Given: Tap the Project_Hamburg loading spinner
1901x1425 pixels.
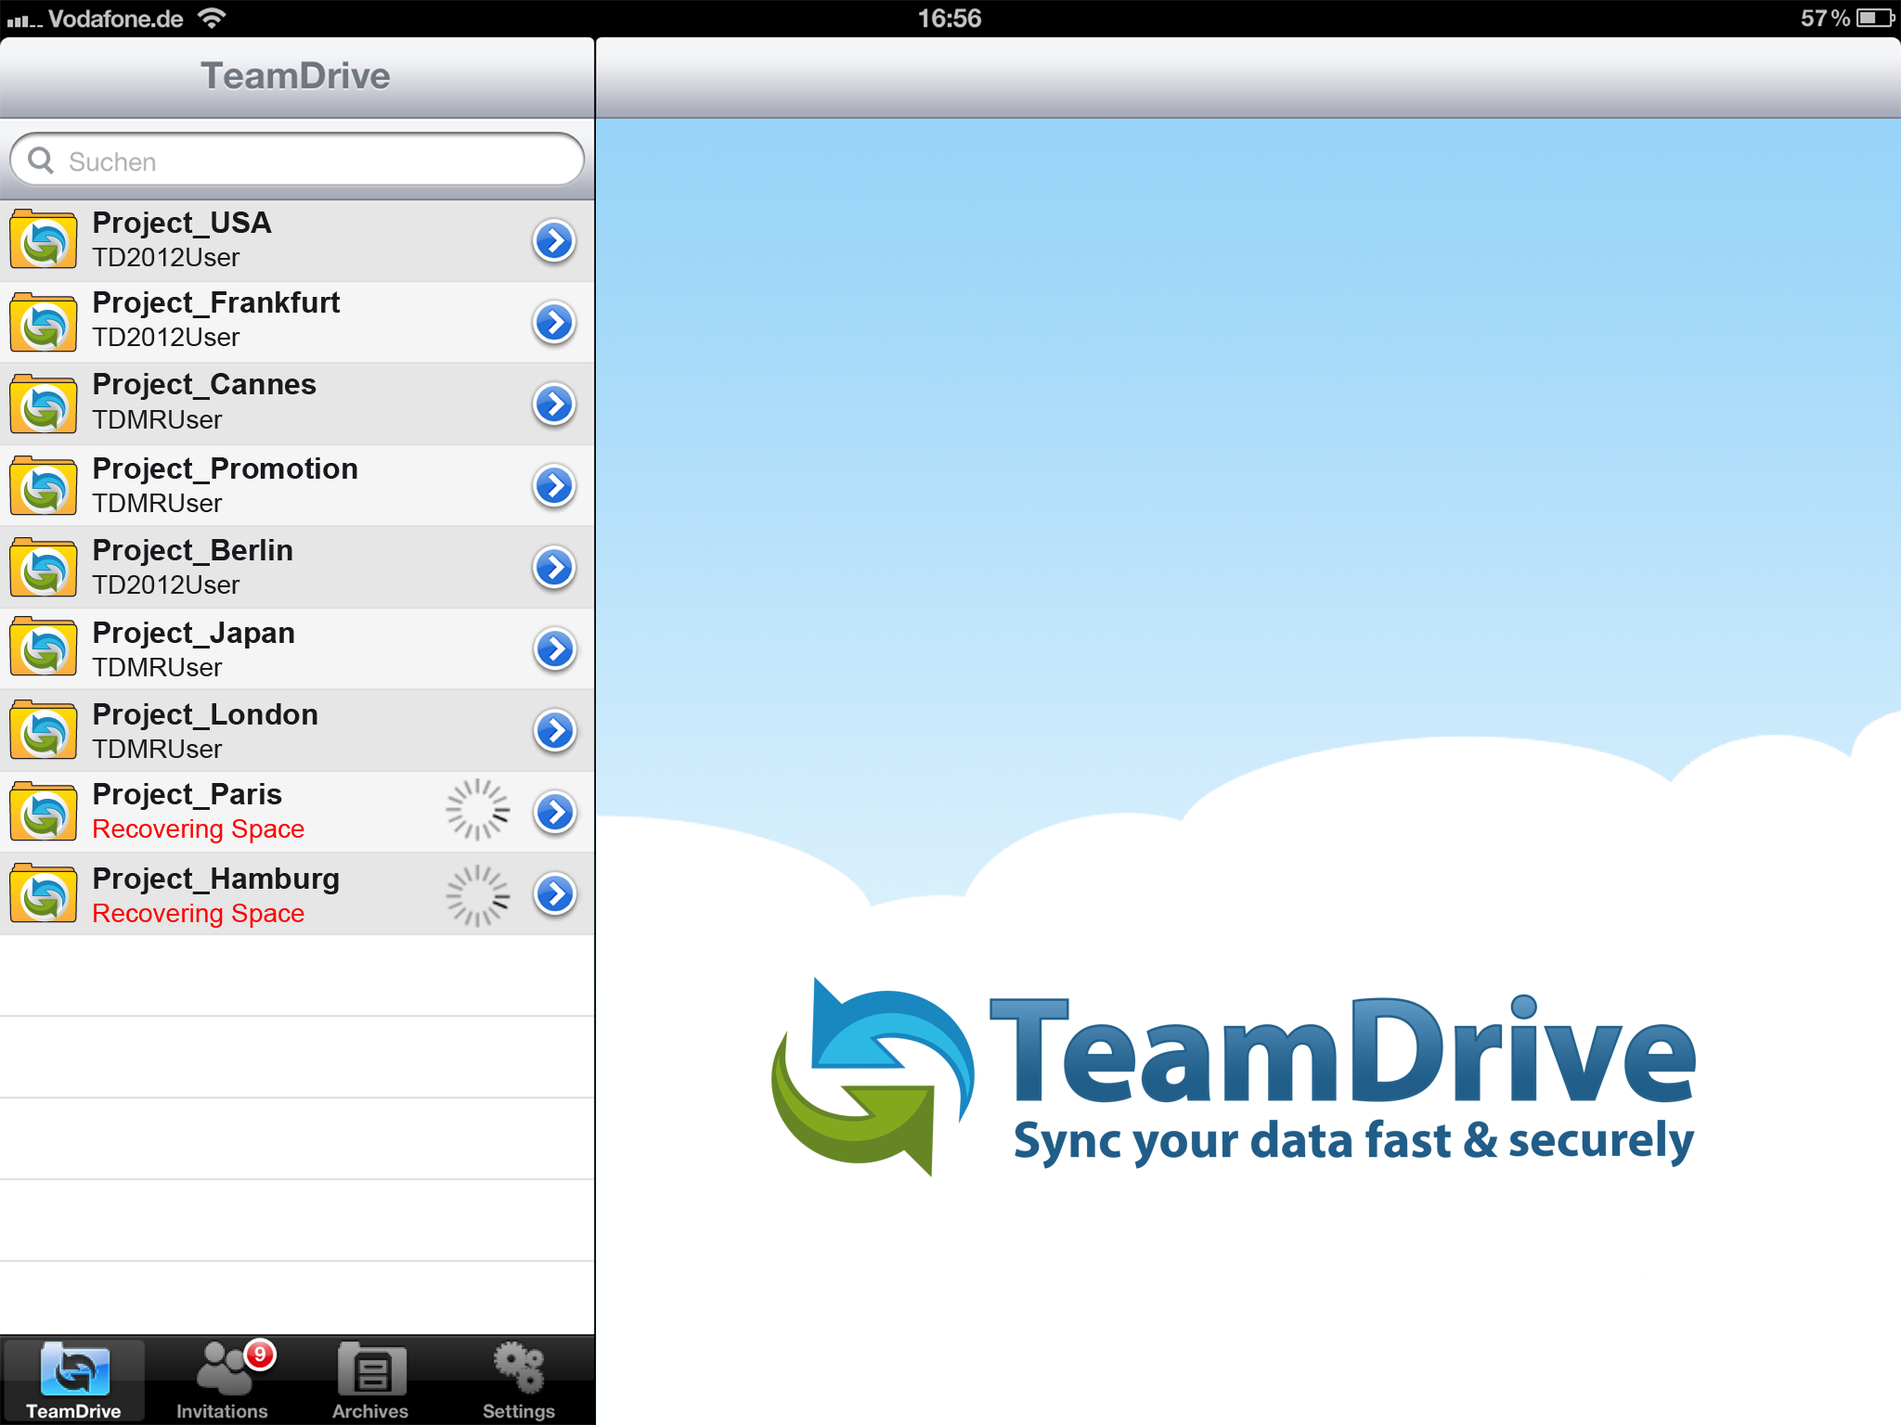Looking at the screenshot, I should click(x=478, y=895).
